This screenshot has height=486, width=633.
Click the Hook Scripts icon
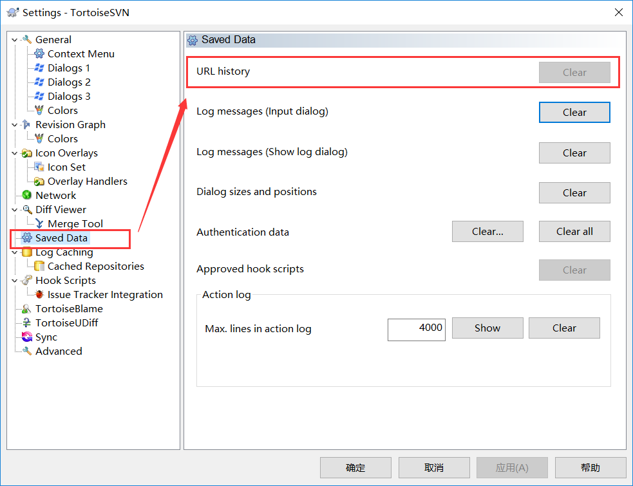[x=26, y=281]
